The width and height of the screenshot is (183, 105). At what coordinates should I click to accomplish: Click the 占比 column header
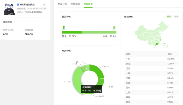[170, 54]
